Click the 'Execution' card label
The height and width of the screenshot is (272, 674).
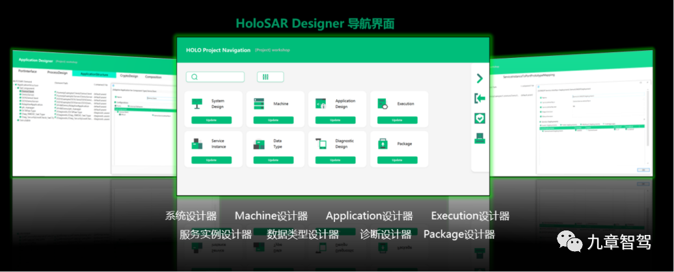[x=406, y=104]
